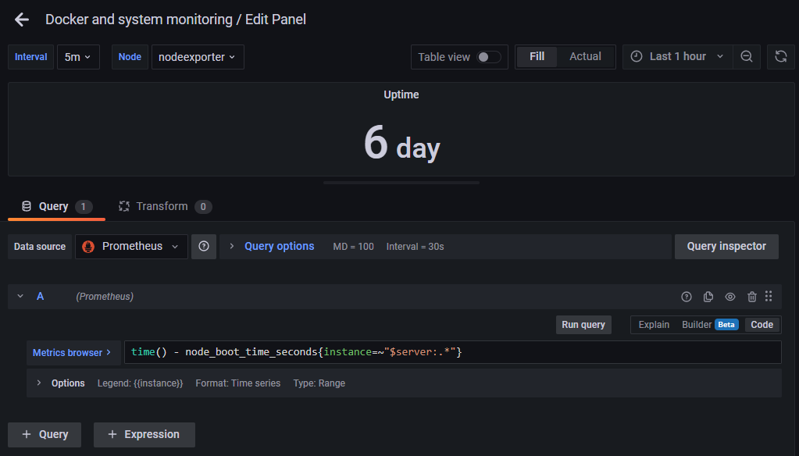
Task: Hide query A results with the eye icon
Action: [x=729, y=297]
